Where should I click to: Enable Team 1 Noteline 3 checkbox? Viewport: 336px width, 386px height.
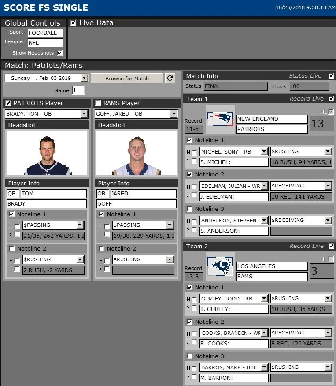[189, 209]
